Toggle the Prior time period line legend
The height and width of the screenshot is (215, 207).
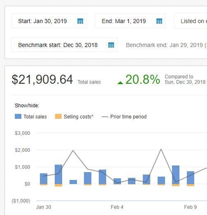coord(105,117)
